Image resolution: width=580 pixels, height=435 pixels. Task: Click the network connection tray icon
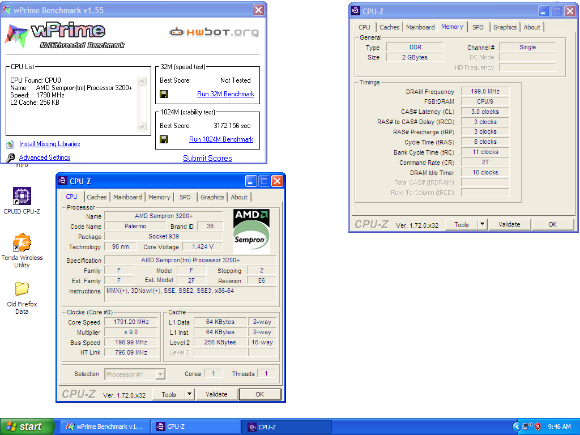pos(528,427)
